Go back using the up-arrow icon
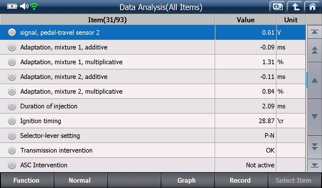Image resolution: width=322 pixels, height=188 pixels. [x=295, y=7]
